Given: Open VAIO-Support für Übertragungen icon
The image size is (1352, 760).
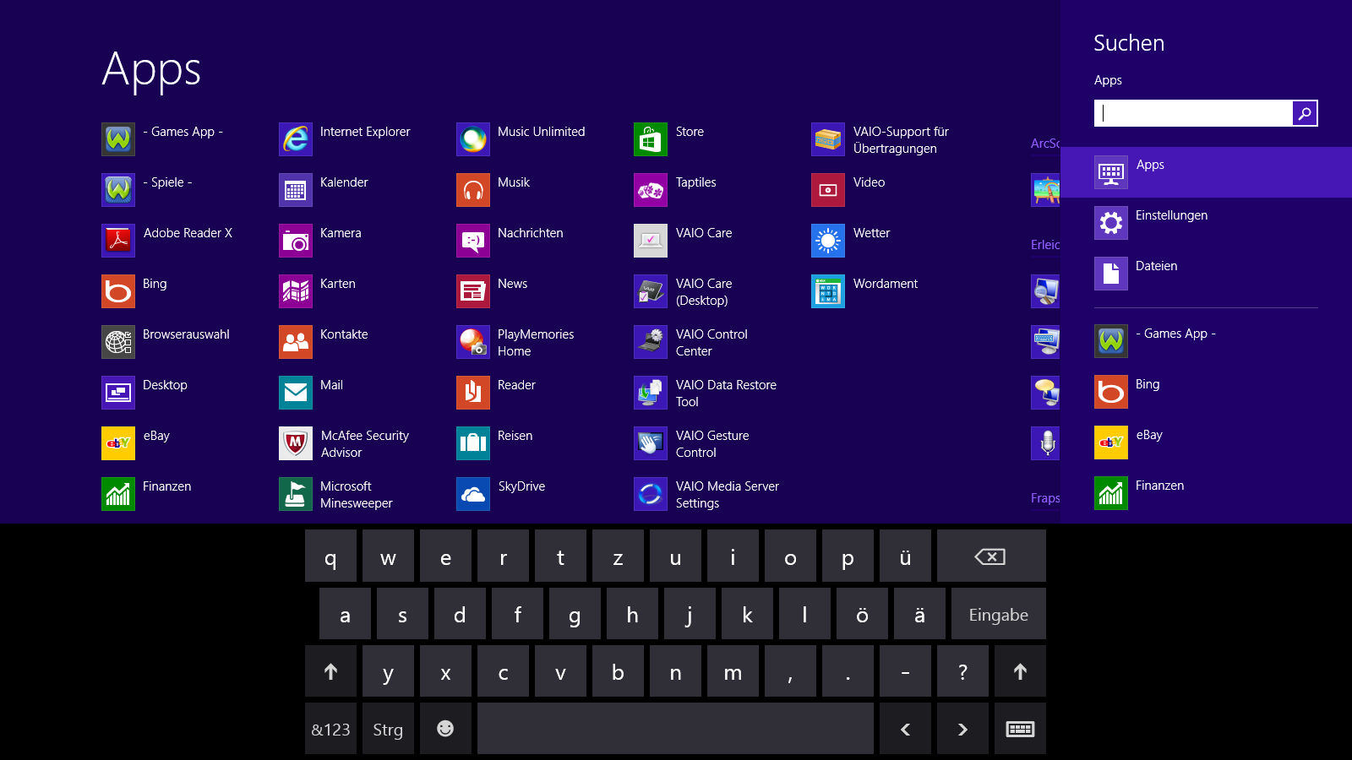Looking at the screenshot, I should click(828, 139).
